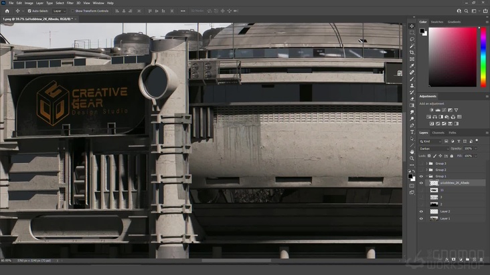Expand Group 2 in Layers panel

pyautogui.click(x=427, y=170)
